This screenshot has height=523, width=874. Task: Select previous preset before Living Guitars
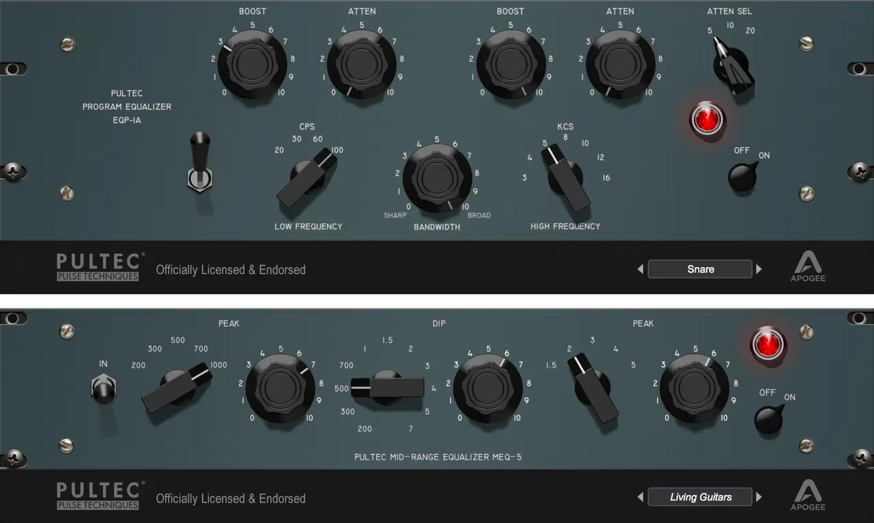pos(640,498)
